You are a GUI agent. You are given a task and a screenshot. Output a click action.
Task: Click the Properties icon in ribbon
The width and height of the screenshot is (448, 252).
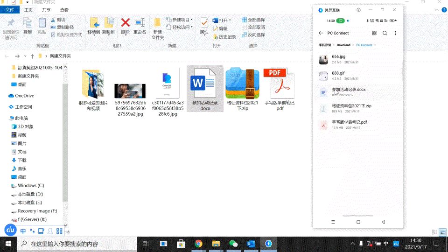point(204,25)
